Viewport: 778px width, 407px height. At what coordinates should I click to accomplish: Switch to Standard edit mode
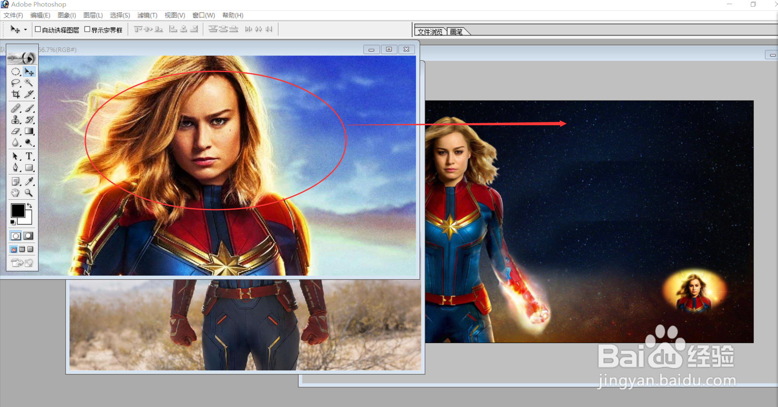click(x=16, y=236)
